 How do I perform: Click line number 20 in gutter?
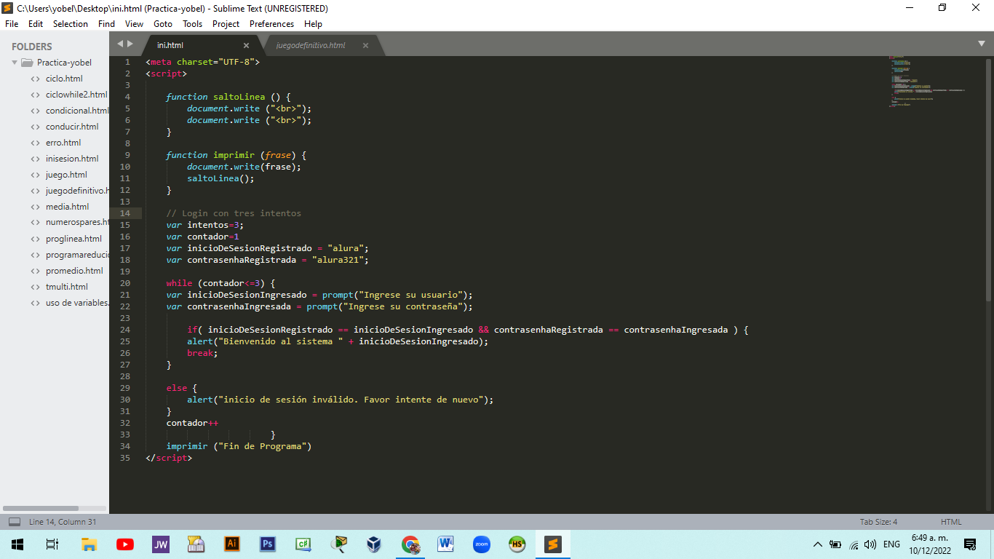[x=127, y=283]
